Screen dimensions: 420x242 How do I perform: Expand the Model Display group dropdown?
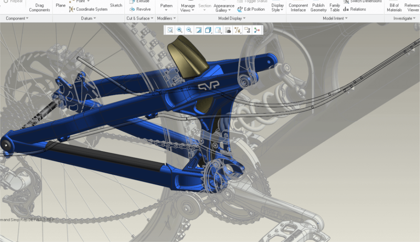point(232,18)
